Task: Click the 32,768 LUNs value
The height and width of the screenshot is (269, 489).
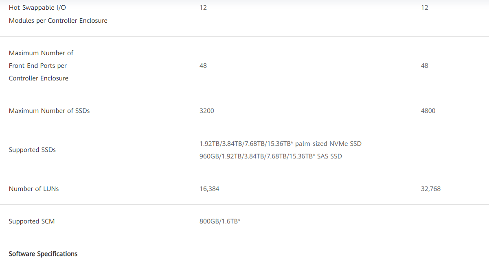Action: click(x=431, y=189)
